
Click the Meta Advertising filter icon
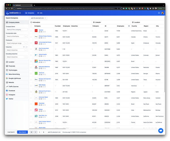7,74
